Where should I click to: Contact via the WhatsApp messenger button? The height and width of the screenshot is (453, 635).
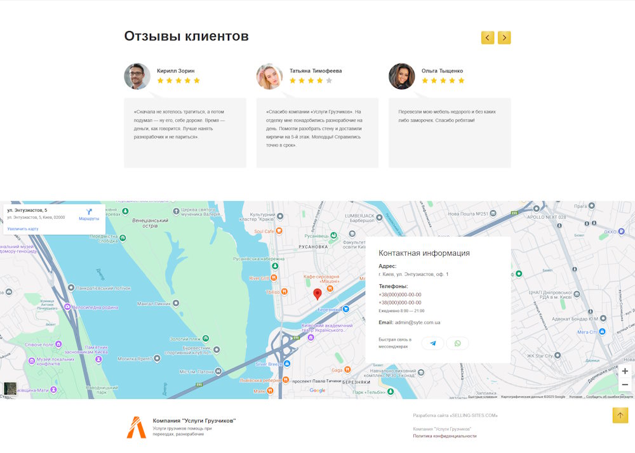coord(458,343)
